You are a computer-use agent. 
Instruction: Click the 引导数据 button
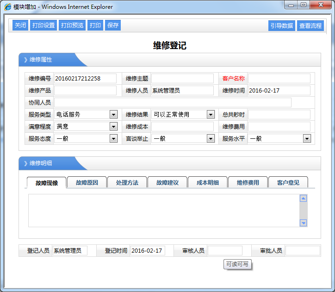[282, 26]
